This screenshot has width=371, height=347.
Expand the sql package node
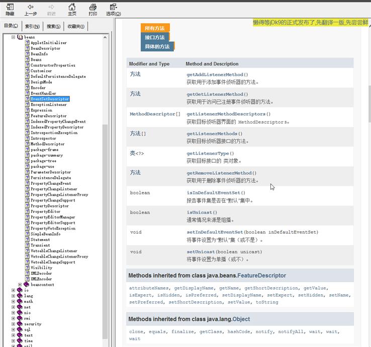13,329
